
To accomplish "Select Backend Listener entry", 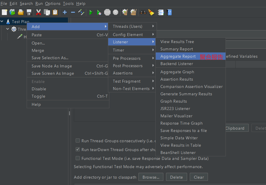I will pos(190,64).
